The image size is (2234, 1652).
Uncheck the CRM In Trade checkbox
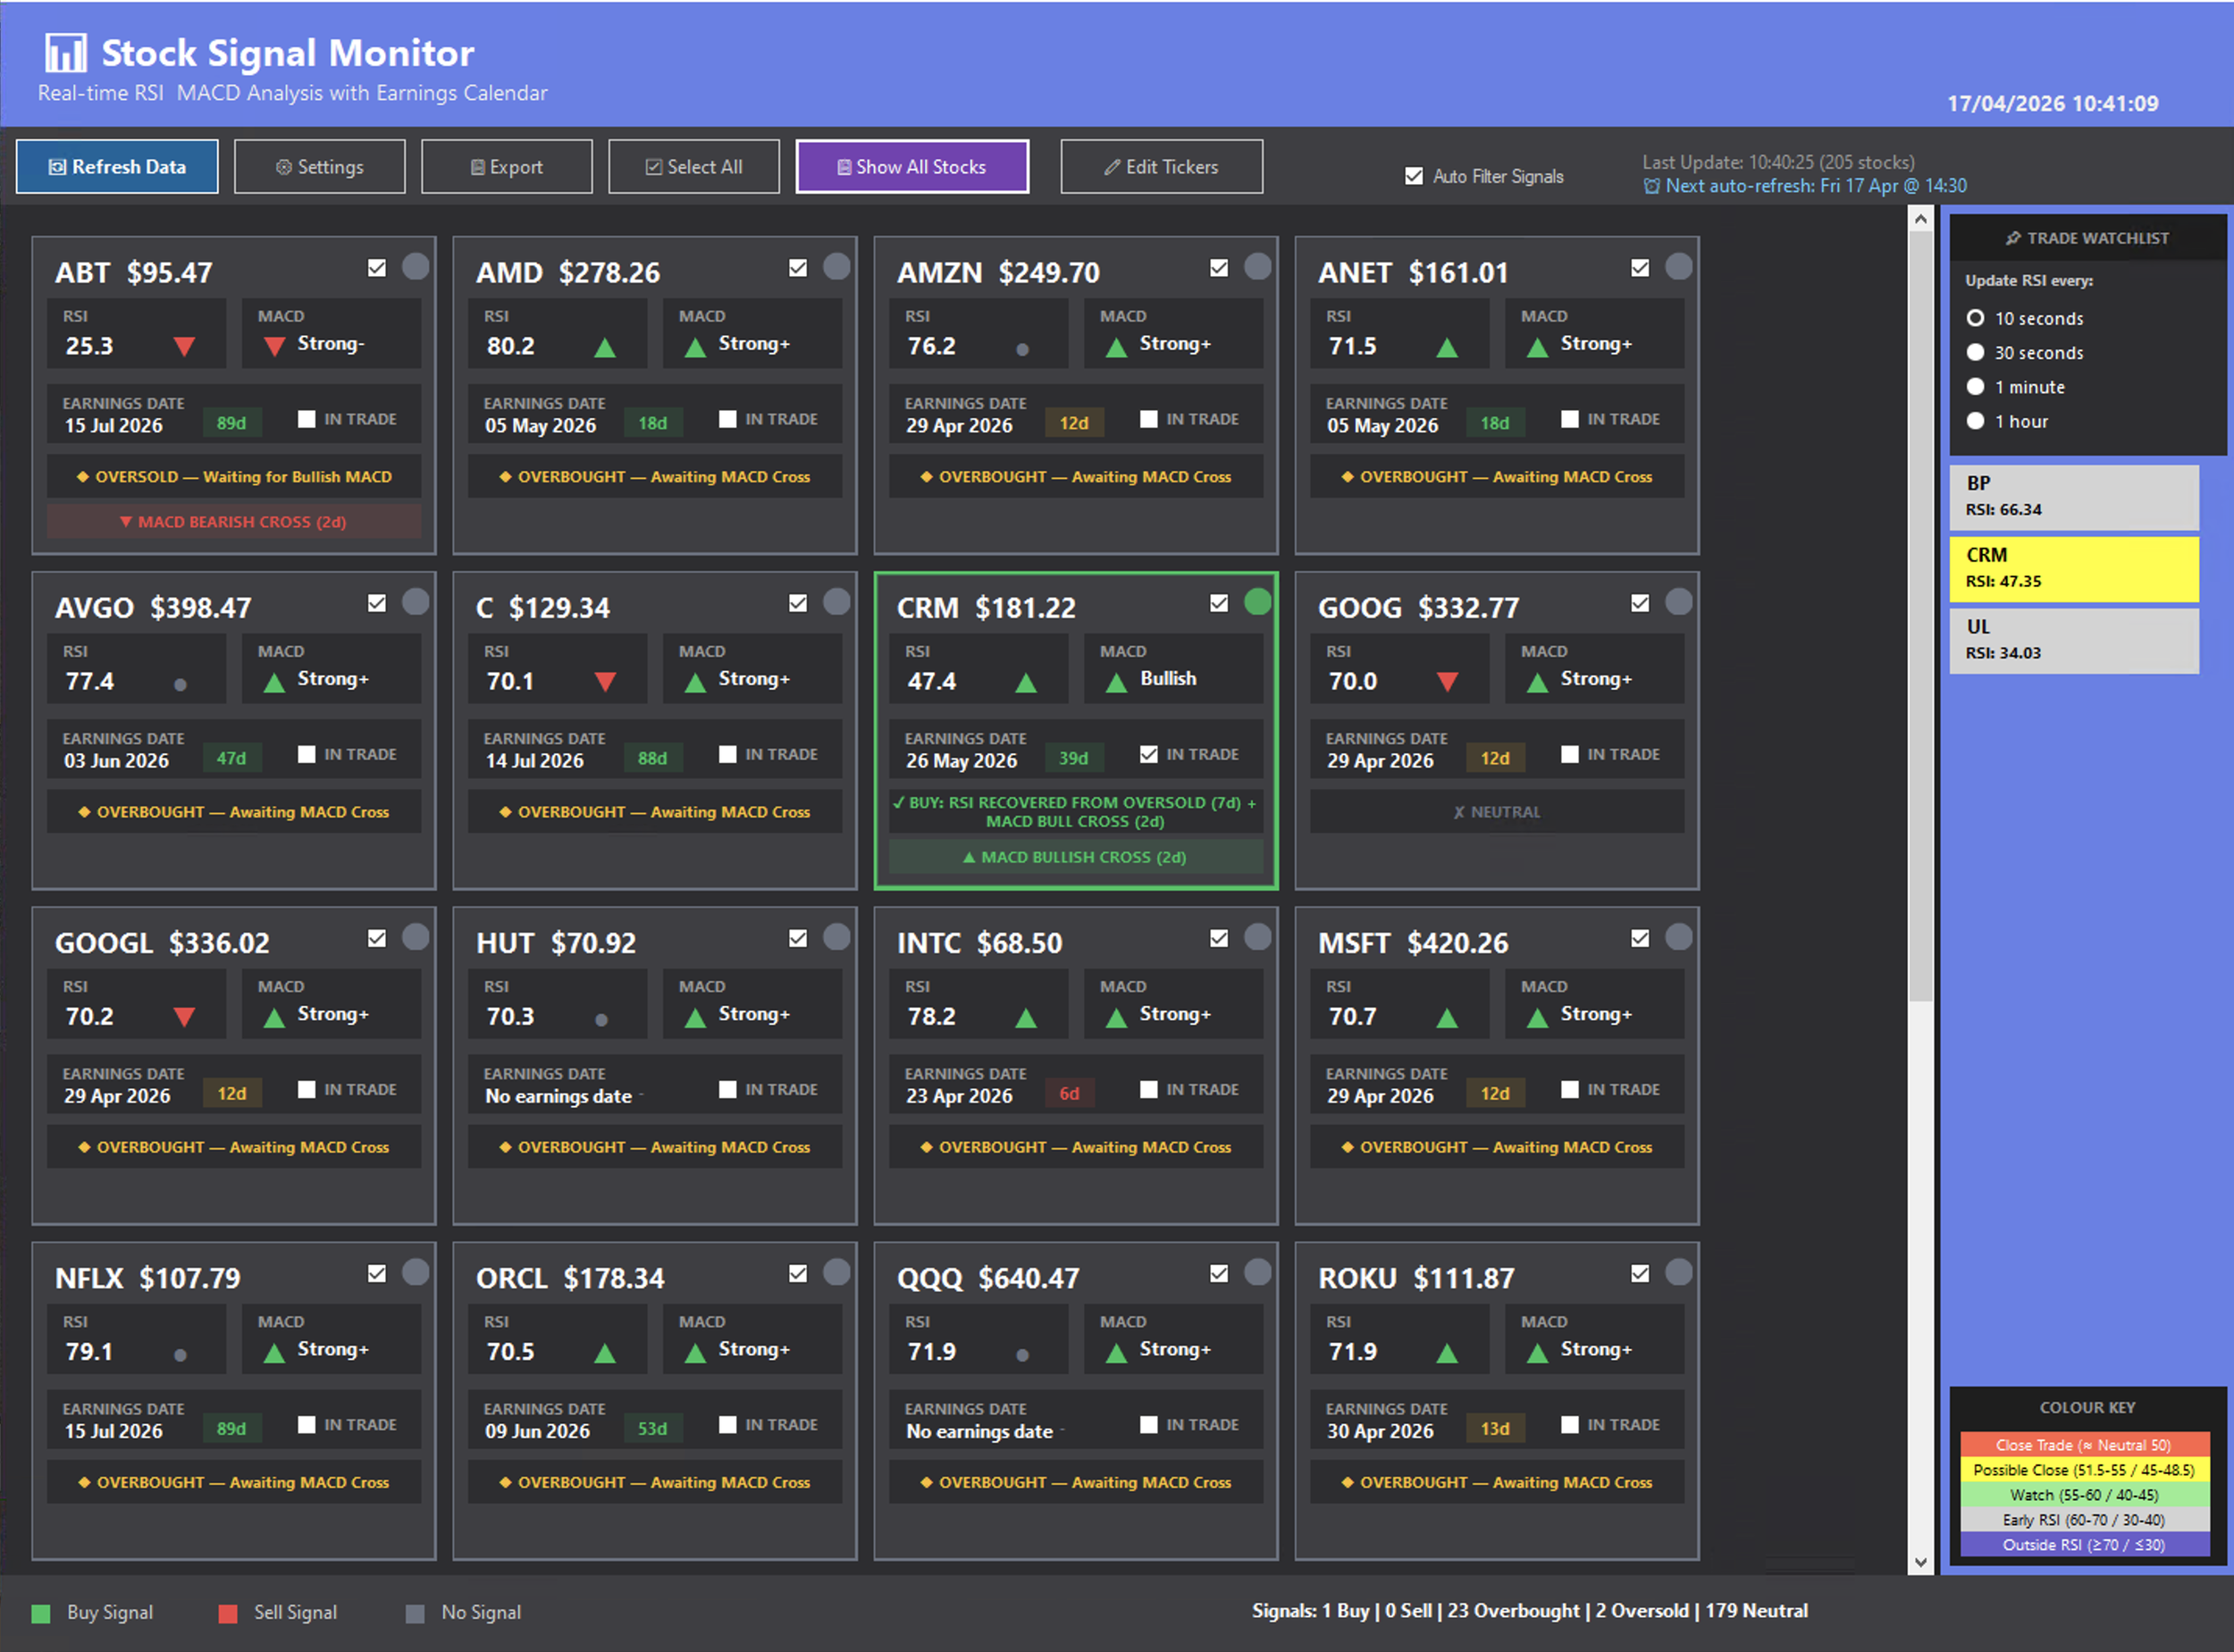coord(1148,753)
